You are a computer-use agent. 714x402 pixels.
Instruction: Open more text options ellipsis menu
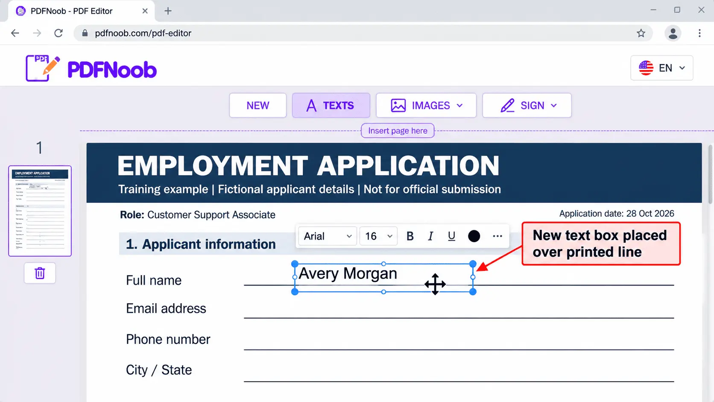point(497,236)
